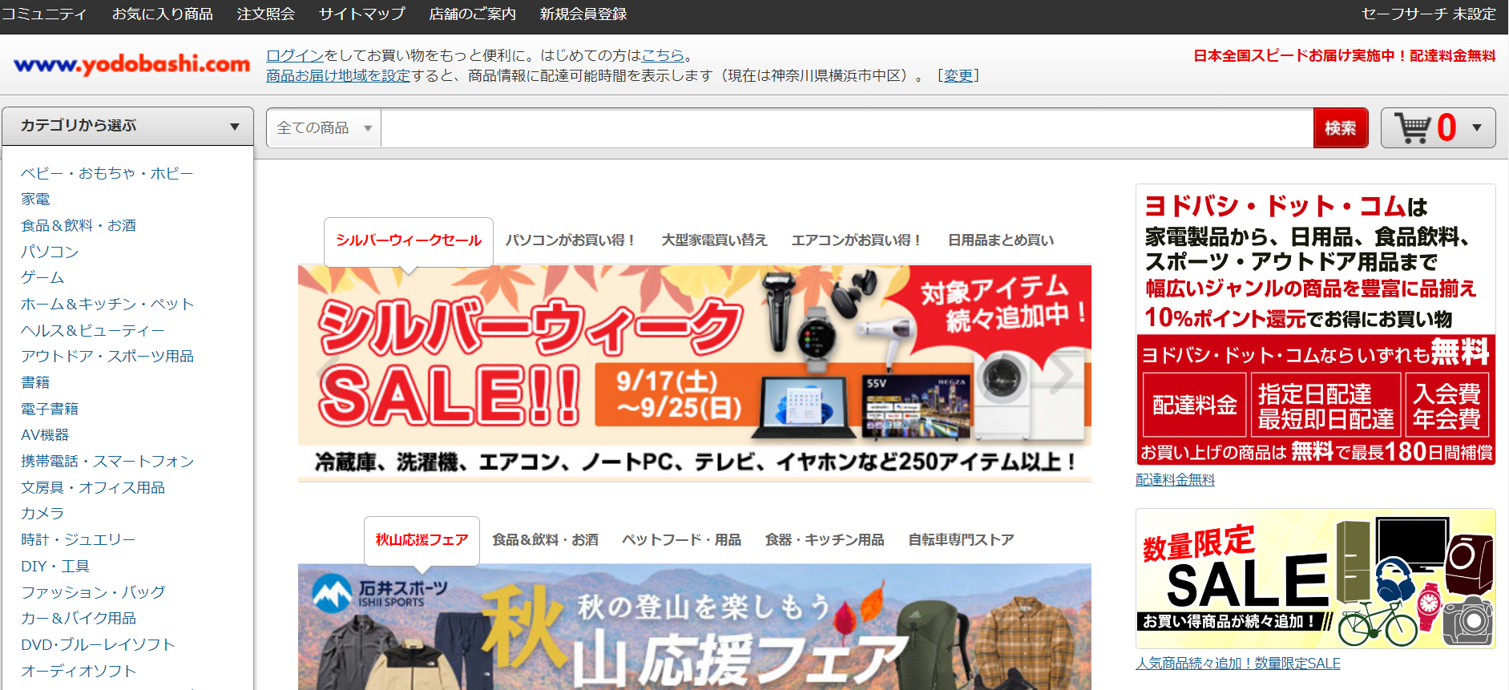
Task: Open the カメラ category
Action: click(42, 513)
